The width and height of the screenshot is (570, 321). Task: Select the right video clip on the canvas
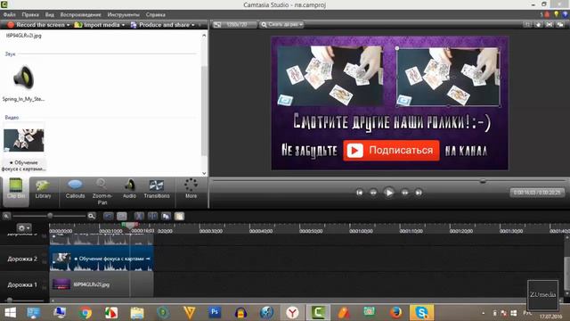click(x=448, y=77)
